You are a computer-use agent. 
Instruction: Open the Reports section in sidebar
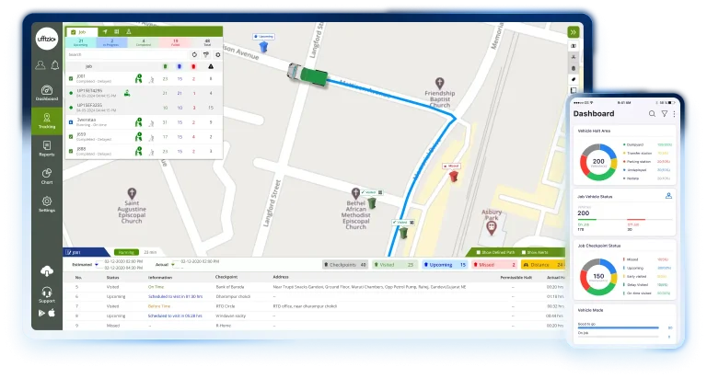click(x=46, y=150)
